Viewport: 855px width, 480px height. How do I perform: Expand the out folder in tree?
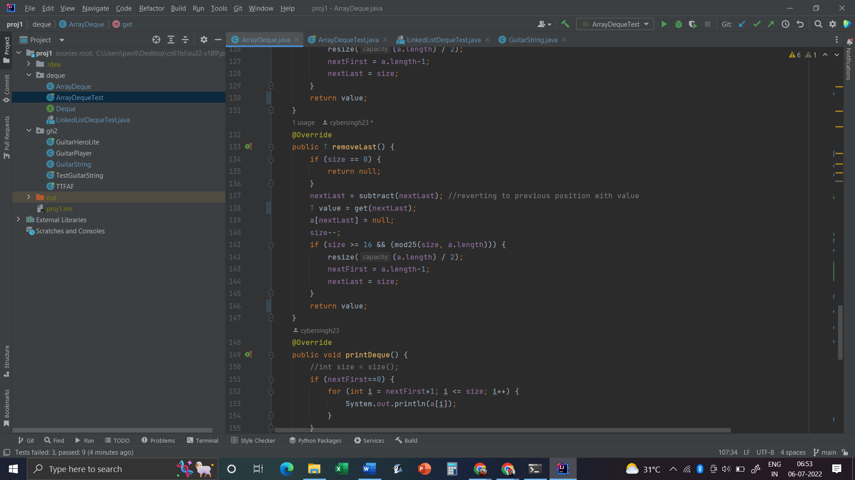point(28,197)
